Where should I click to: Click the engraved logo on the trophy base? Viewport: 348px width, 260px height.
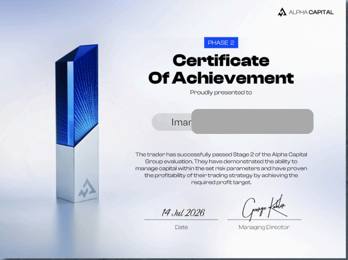point(87,188)
